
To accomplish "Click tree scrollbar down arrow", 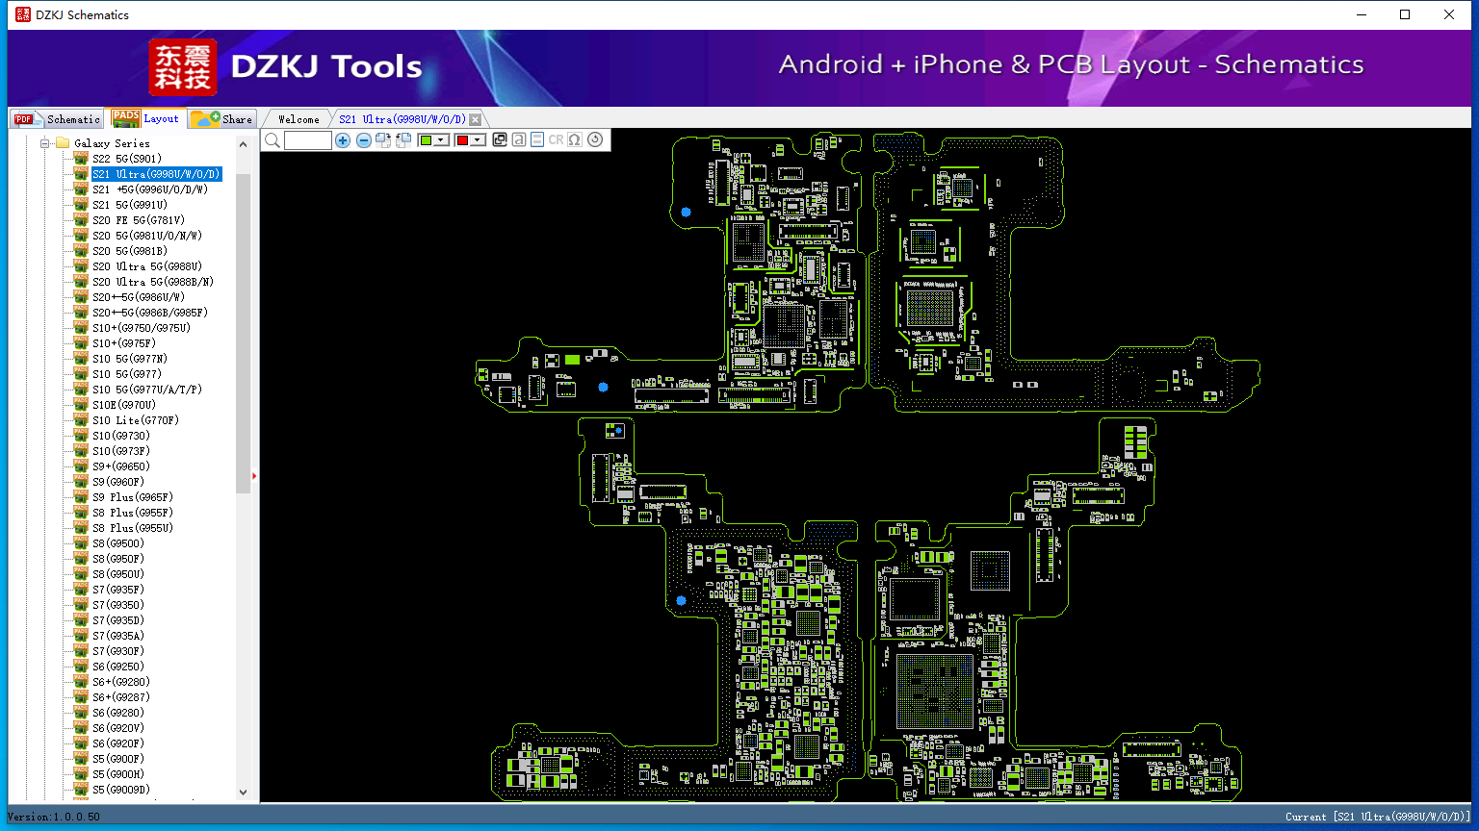I will click(x=243, y=793).
